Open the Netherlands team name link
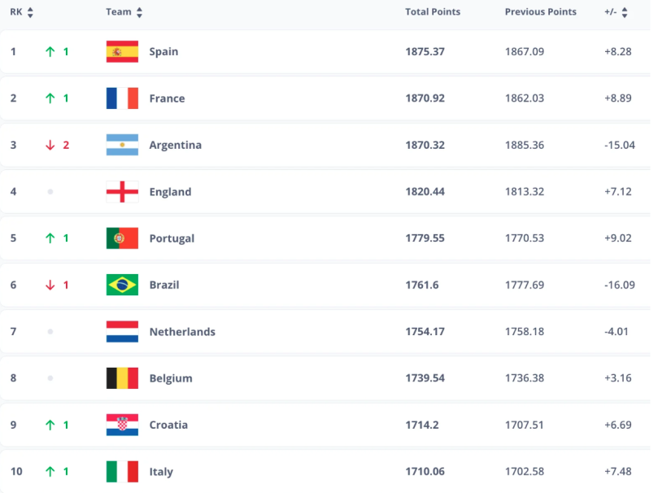This screenshot has height=493, width=671. tap(182, 332)
